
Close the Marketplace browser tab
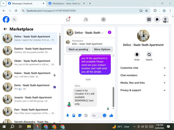coord(84,3)
